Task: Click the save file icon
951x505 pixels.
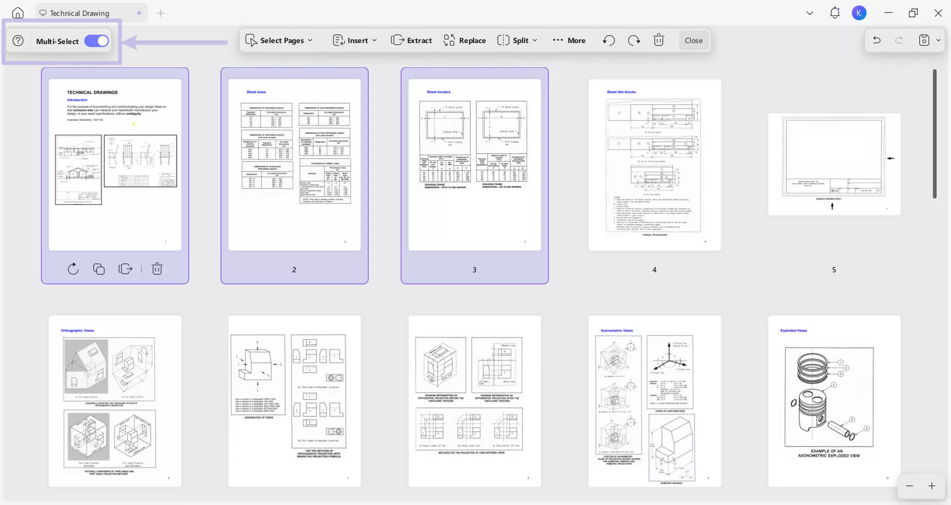Action: click(x=924, y=40)
